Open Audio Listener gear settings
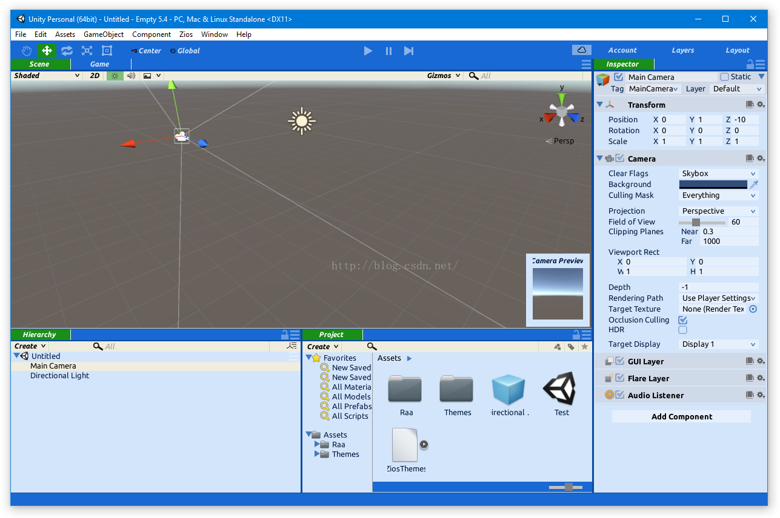The image size is (780, 518). pyautogui.click(x=761, y=395)
